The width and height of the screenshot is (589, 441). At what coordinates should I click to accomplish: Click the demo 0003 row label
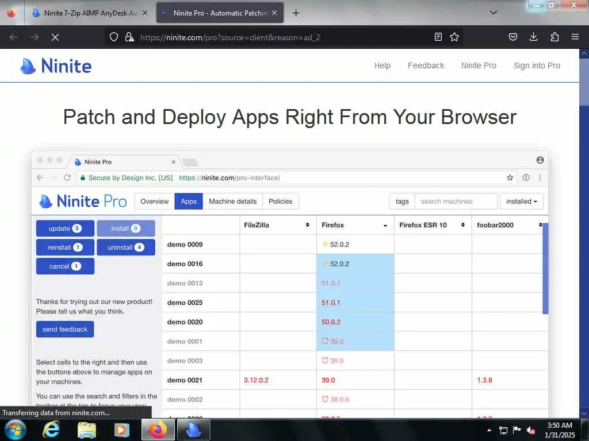(x=185, y=361)
